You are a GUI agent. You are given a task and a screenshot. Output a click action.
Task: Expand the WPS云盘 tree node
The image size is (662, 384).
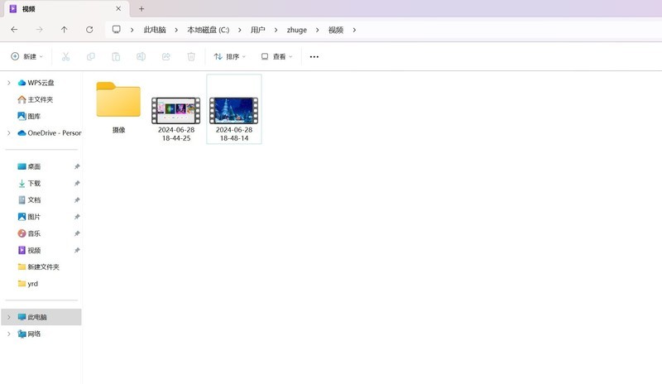9,83
